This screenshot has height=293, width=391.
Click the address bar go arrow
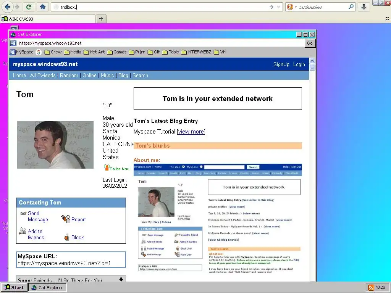click(271, 7)
